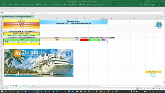Expand the formula bar with right chevron
This screenshot has height=93, width=165.
(x=163, y=13)
